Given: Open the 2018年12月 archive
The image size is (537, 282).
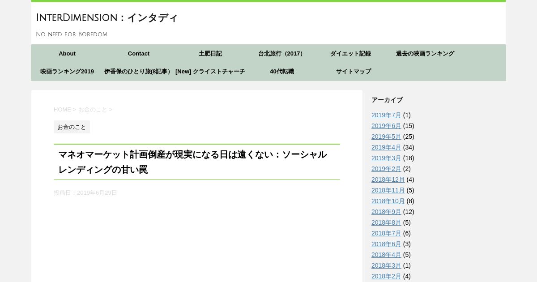Looking at the screenshot, I should [388, 179].
